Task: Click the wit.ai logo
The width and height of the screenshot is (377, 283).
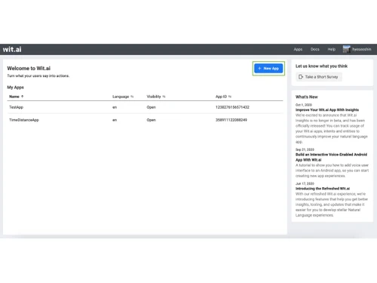Action: point(12,49)
